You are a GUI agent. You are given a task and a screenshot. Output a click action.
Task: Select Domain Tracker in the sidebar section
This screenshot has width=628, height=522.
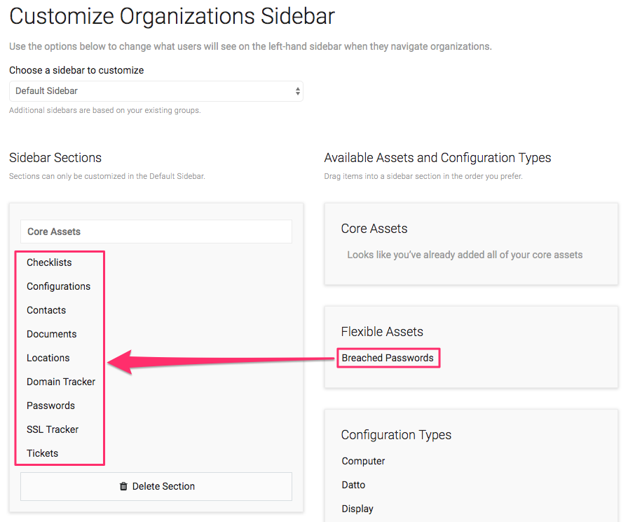[61, 382]
